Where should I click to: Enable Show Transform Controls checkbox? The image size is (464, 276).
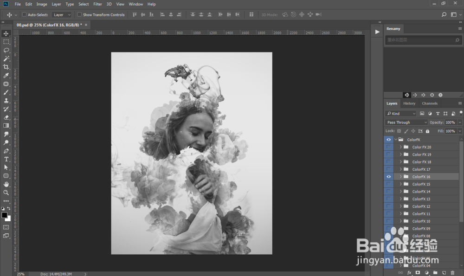(79, 14)
